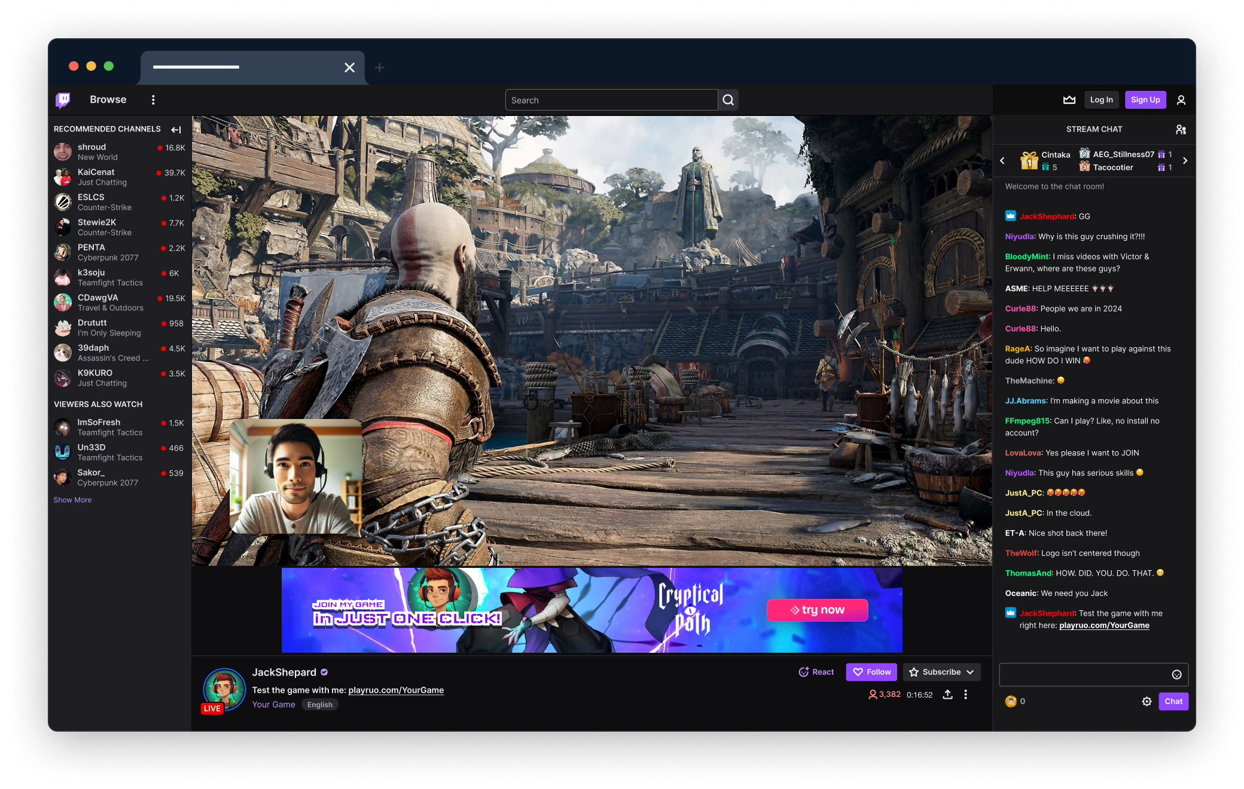The height and width of the screenshot is (789, 1244).
Task: Click Cintaka's gift box leaderboard icon
Action: tap(1029, 160)
